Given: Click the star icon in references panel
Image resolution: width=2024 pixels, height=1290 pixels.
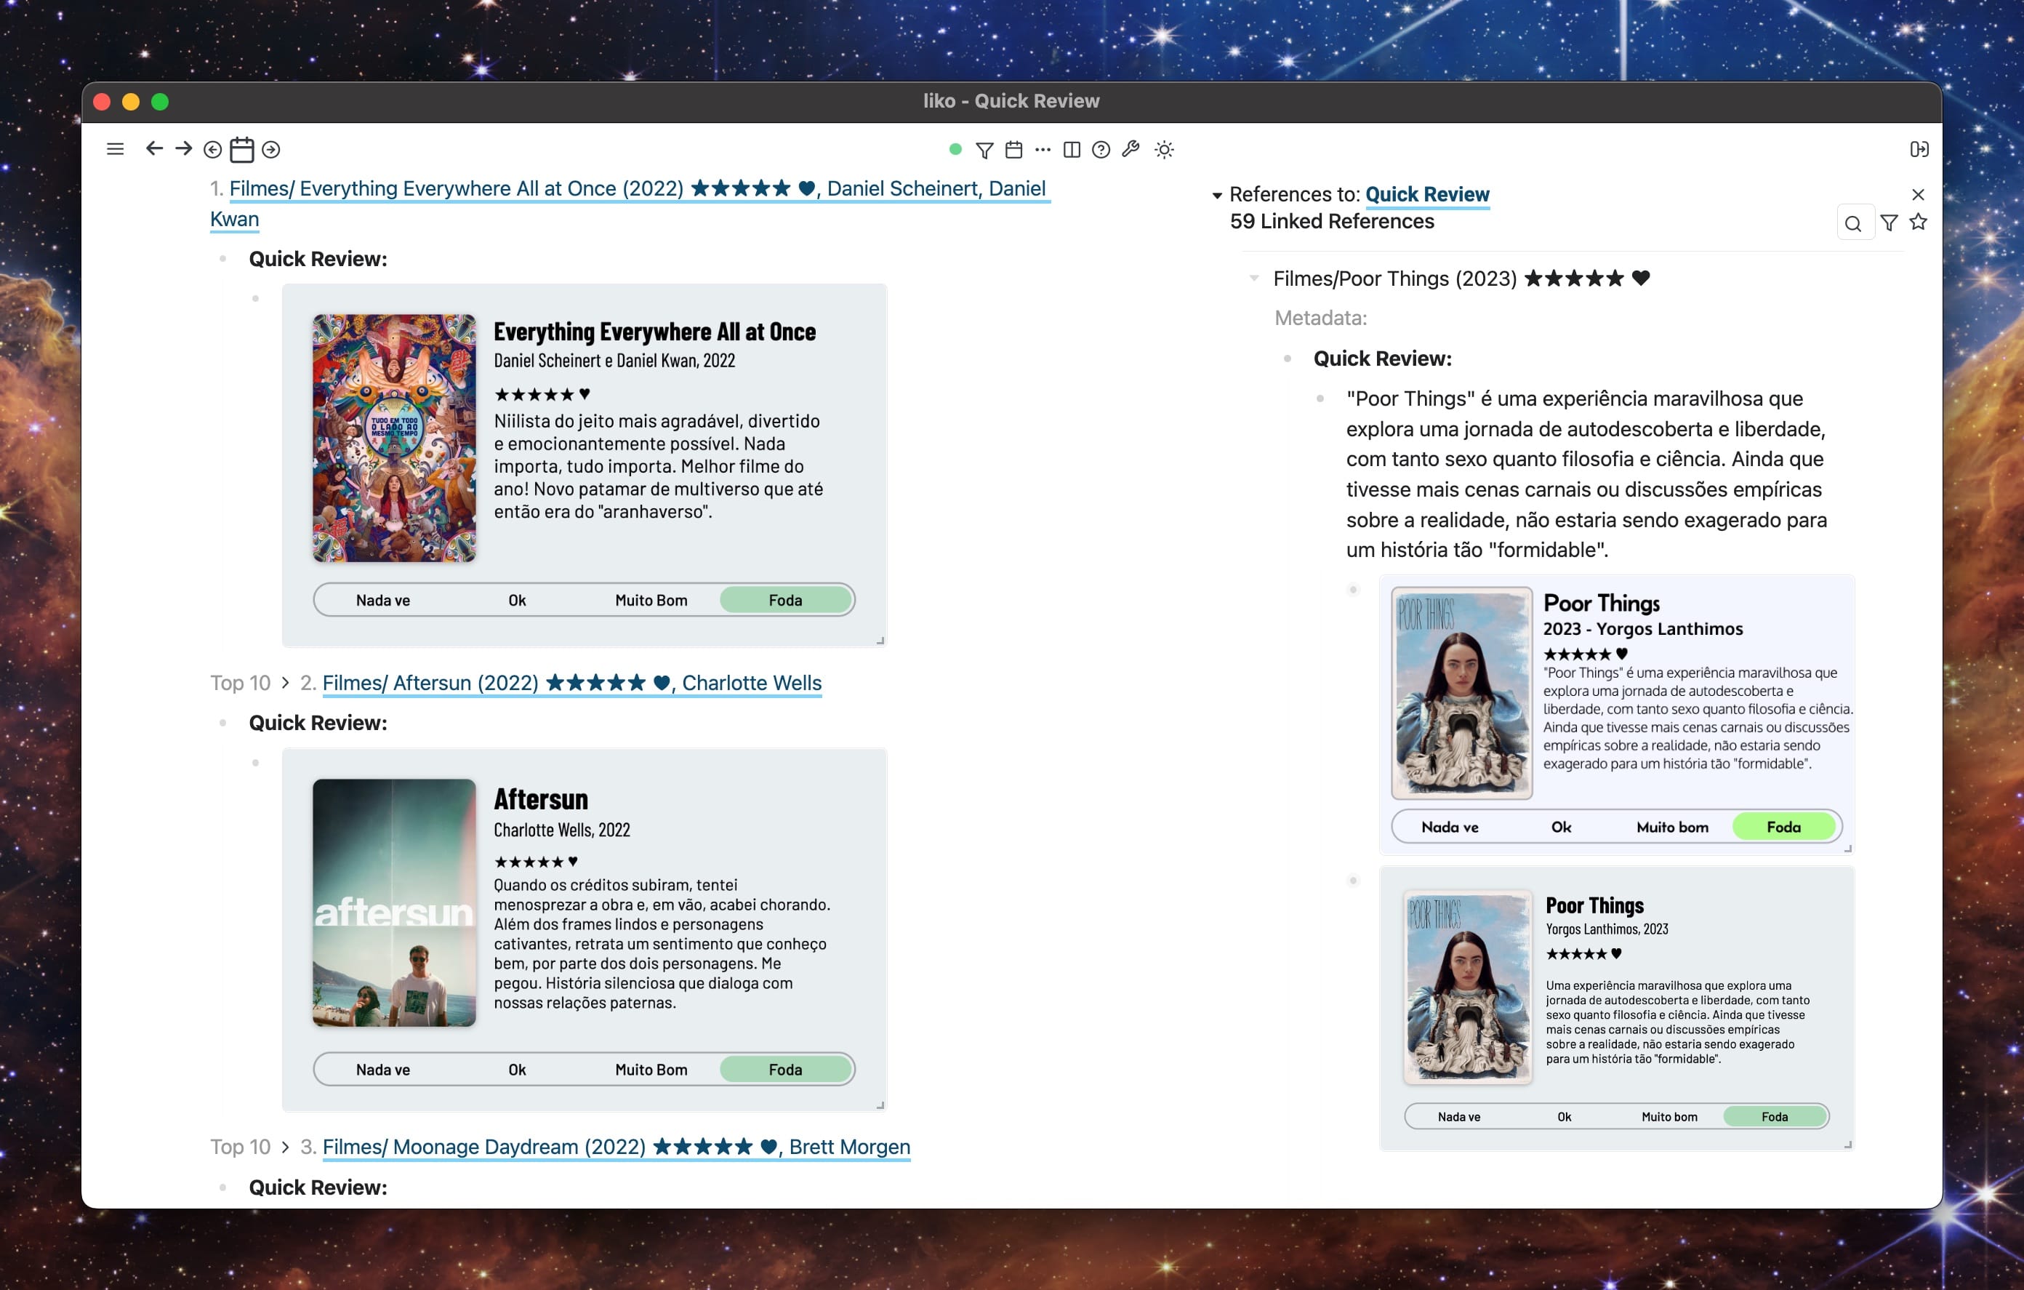Looking at the screenshot, I should (1918, 222).
